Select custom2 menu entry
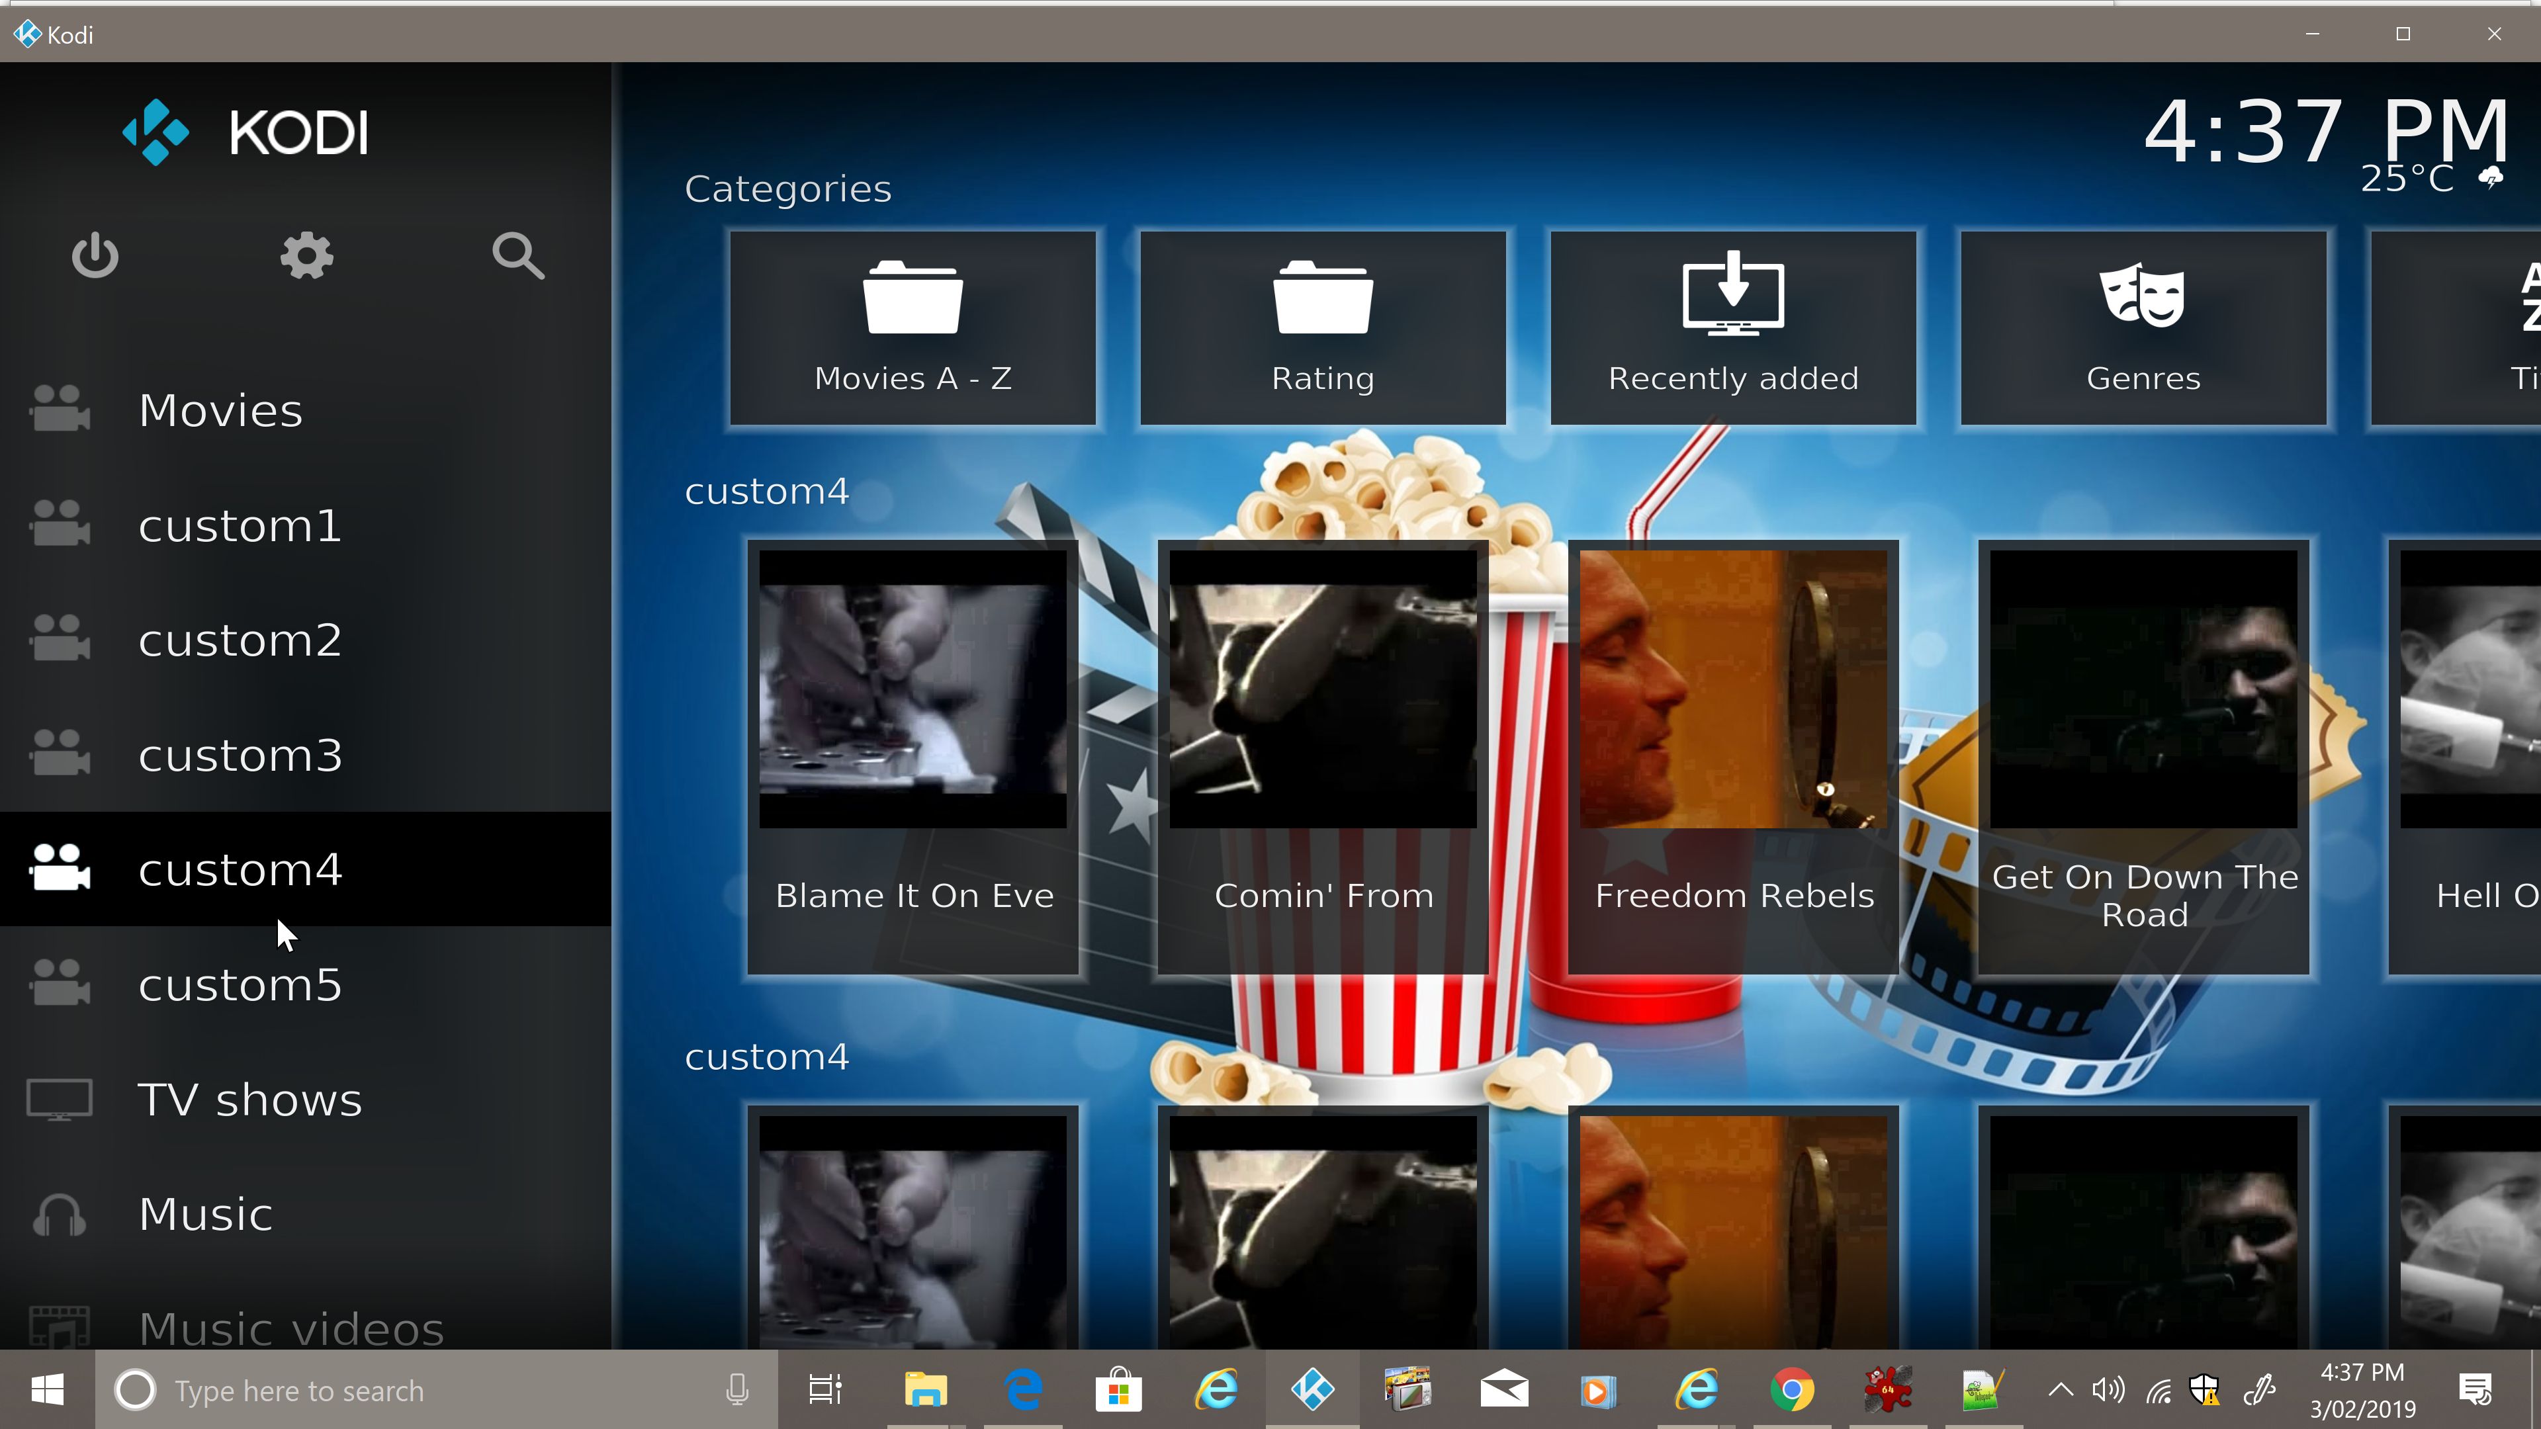Viewport: 2541px width, 1429px height. click(306, 639)
